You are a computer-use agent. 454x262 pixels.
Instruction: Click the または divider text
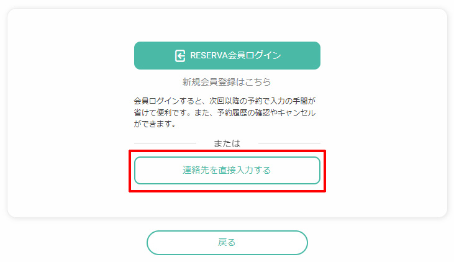click(227, 143)
